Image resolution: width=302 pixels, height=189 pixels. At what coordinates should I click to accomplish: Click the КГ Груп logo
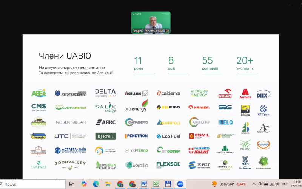coord(263,110)
